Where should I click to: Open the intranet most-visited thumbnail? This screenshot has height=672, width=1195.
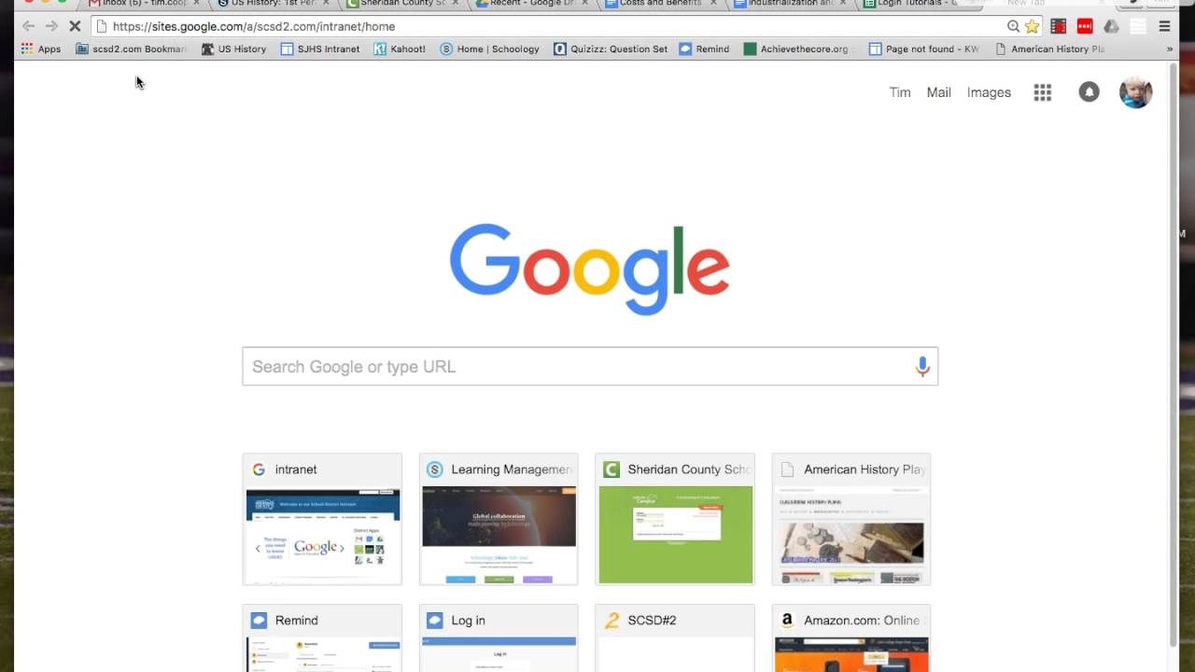(322, 520)
